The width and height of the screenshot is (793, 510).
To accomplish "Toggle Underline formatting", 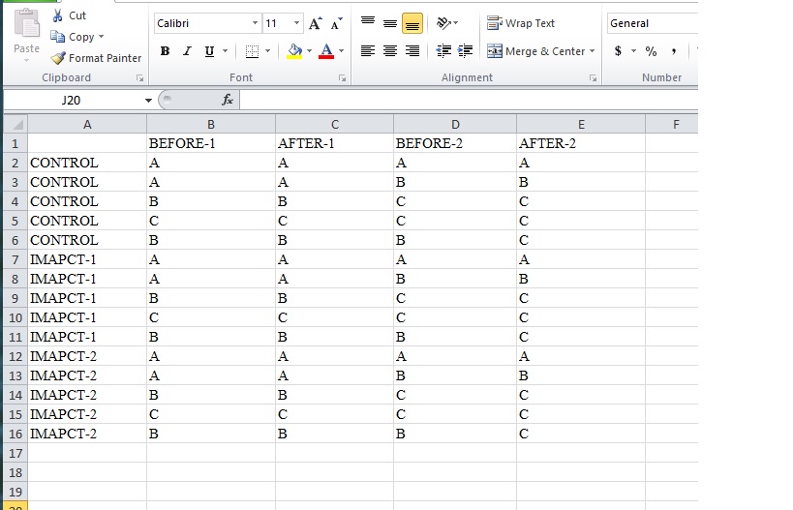I will [x=209, y=51].
